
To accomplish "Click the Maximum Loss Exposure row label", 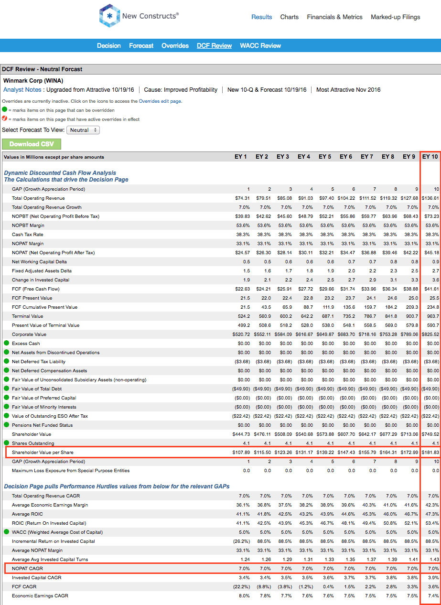I will (x=71, y=470).
